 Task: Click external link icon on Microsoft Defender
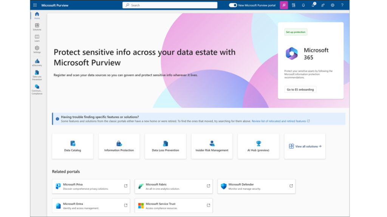291,186
